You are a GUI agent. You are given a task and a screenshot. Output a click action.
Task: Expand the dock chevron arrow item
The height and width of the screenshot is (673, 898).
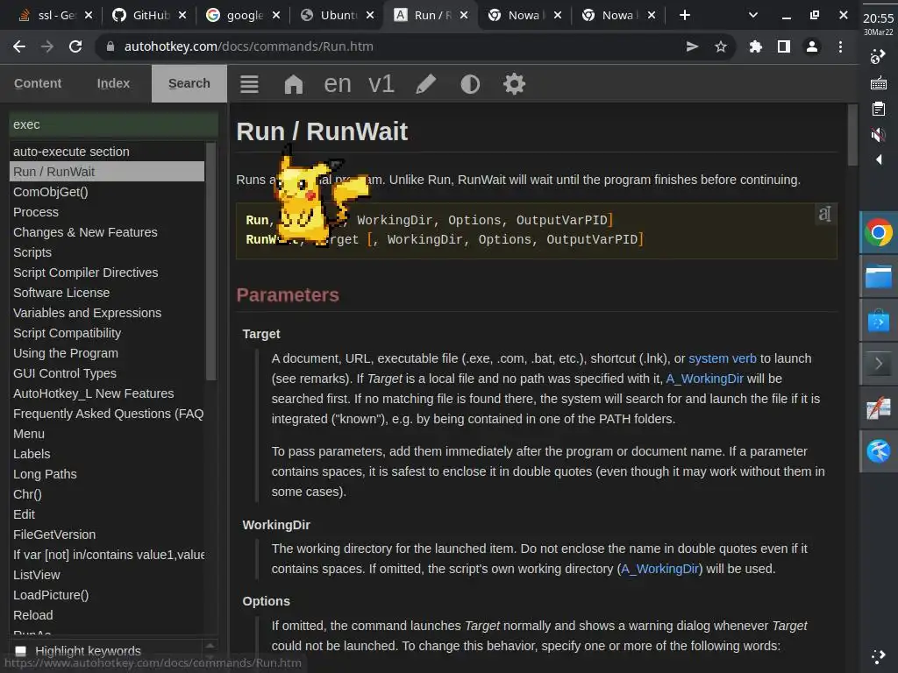click(x=879, y=364)
